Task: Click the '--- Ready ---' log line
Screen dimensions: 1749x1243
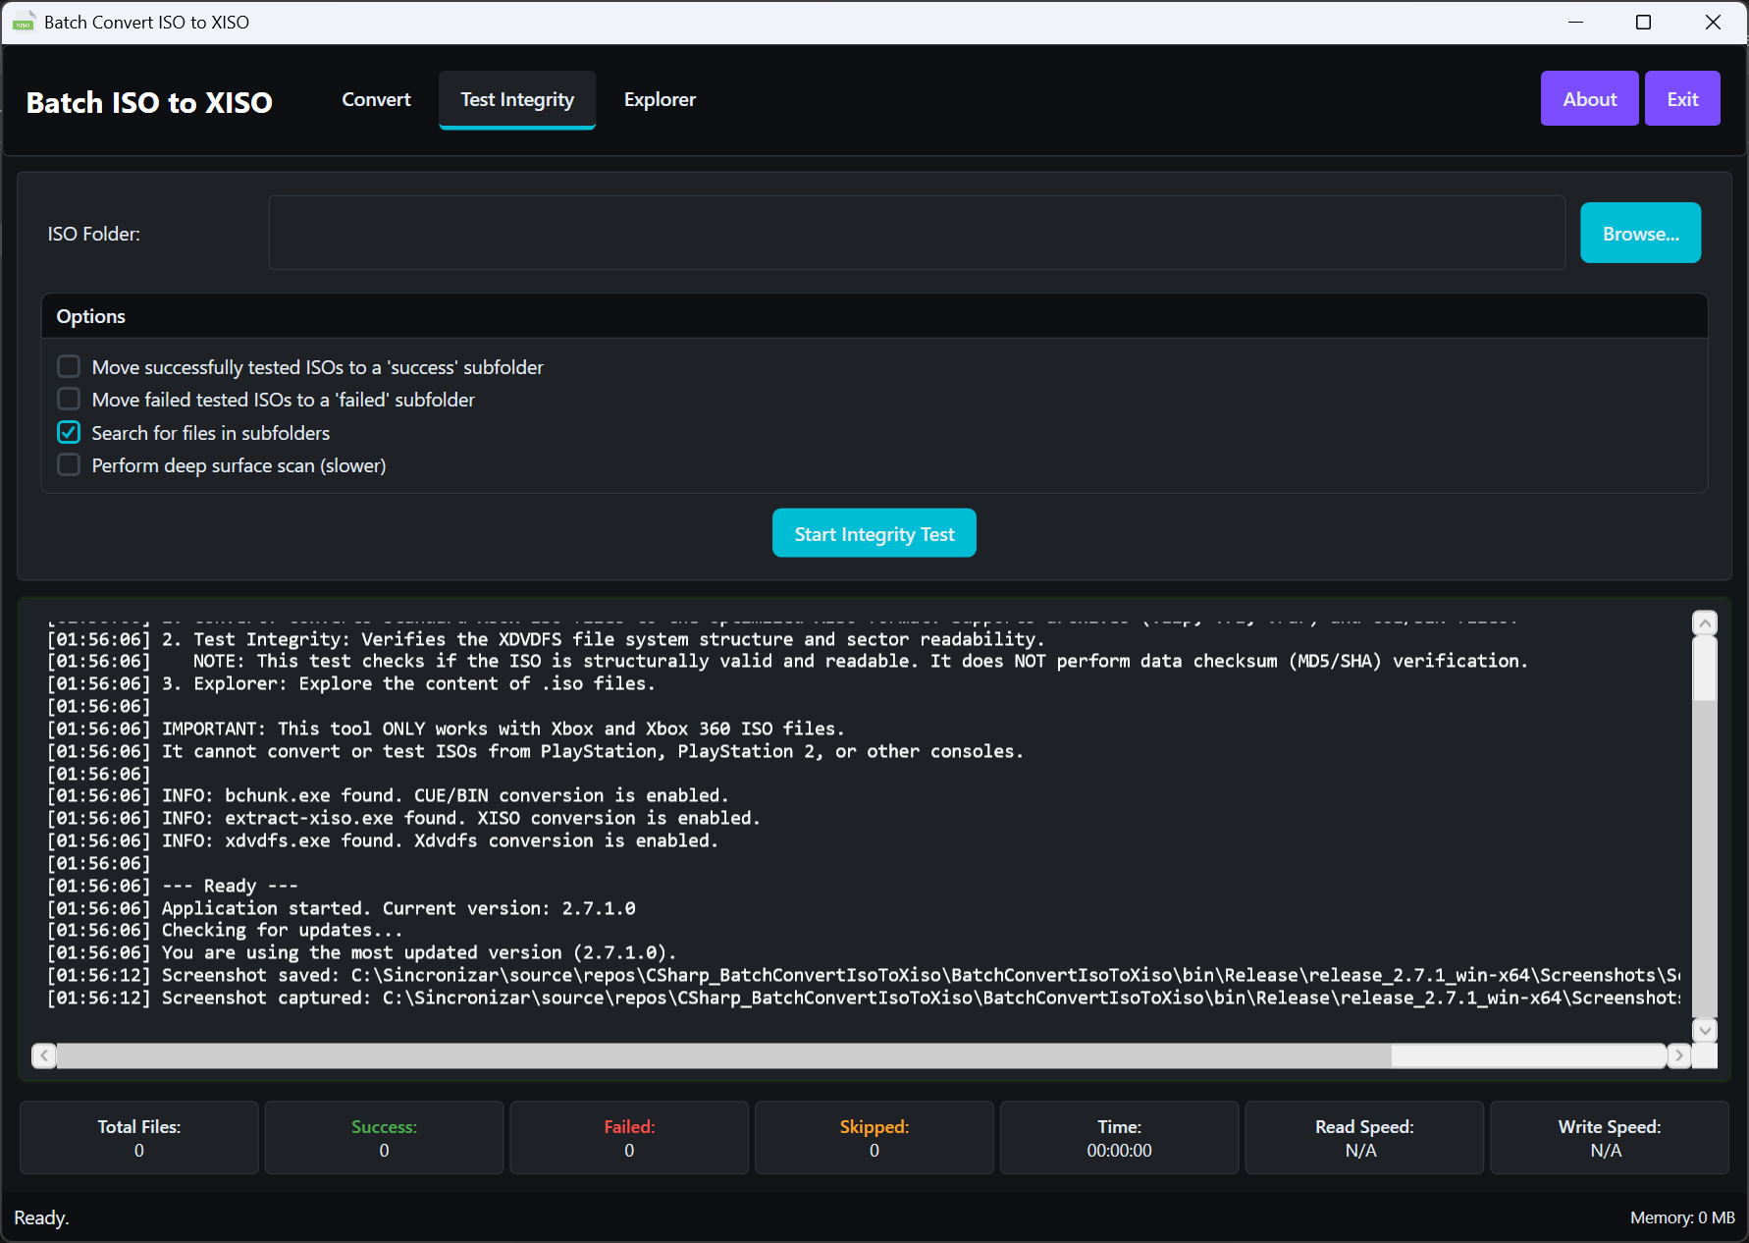Action: coord(173,886)
